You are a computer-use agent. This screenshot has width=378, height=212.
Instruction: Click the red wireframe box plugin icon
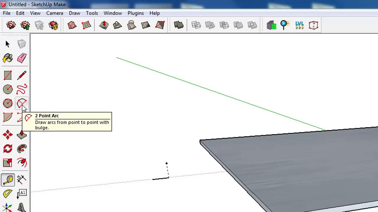click(313, 25)
